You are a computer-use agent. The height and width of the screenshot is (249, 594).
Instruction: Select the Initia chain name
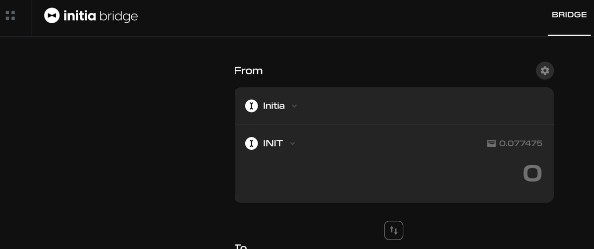[x=274, y=106]
